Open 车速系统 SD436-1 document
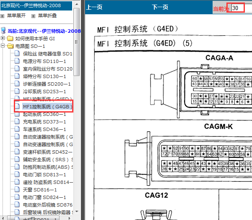 44,129
